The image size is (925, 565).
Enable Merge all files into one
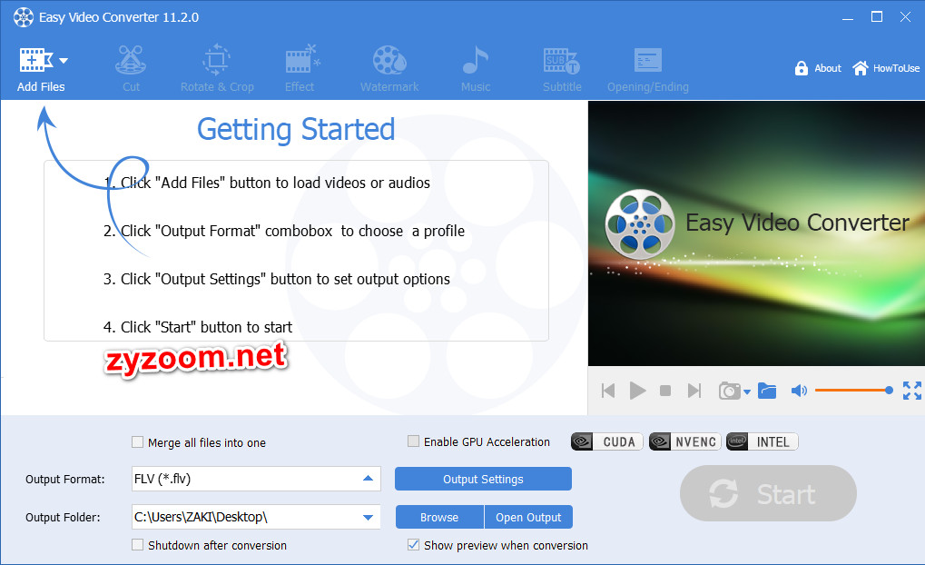point(137,442)
